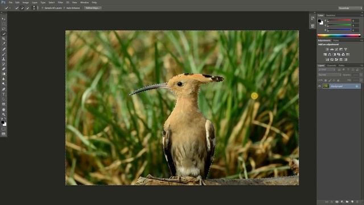Select the Horizontal Type tool

tap(3, 94)
